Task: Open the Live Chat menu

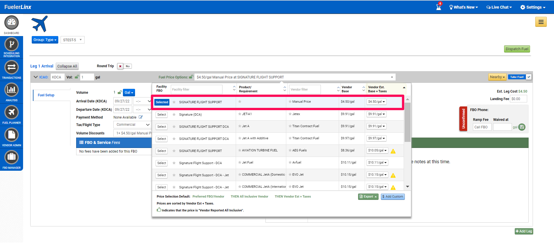Action: [x=499, y=7]
